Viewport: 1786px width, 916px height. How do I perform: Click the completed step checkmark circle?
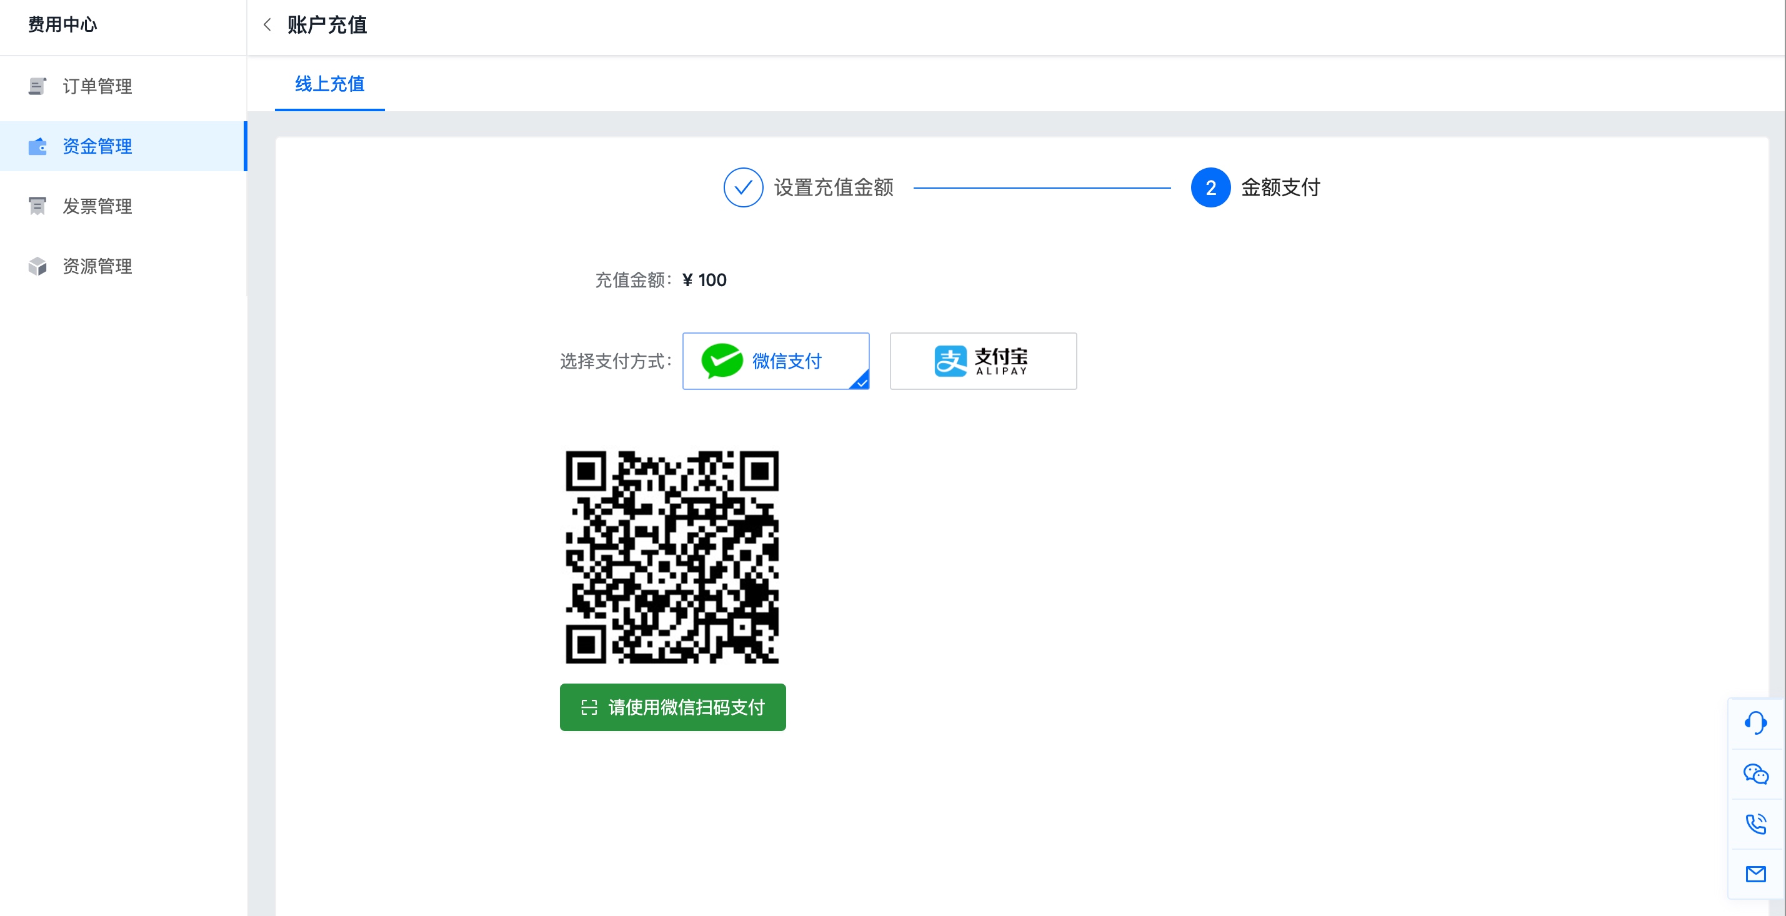point(743,187)
